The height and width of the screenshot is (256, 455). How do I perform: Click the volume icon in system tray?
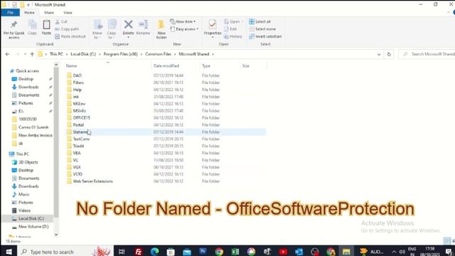pos(402,252)
